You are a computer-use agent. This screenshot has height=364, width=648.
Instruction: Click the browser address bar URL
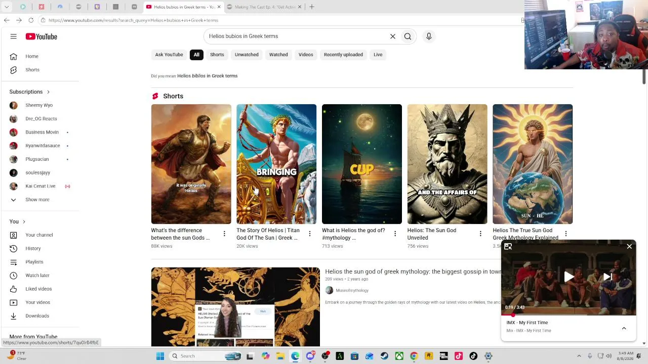[133, 20]
